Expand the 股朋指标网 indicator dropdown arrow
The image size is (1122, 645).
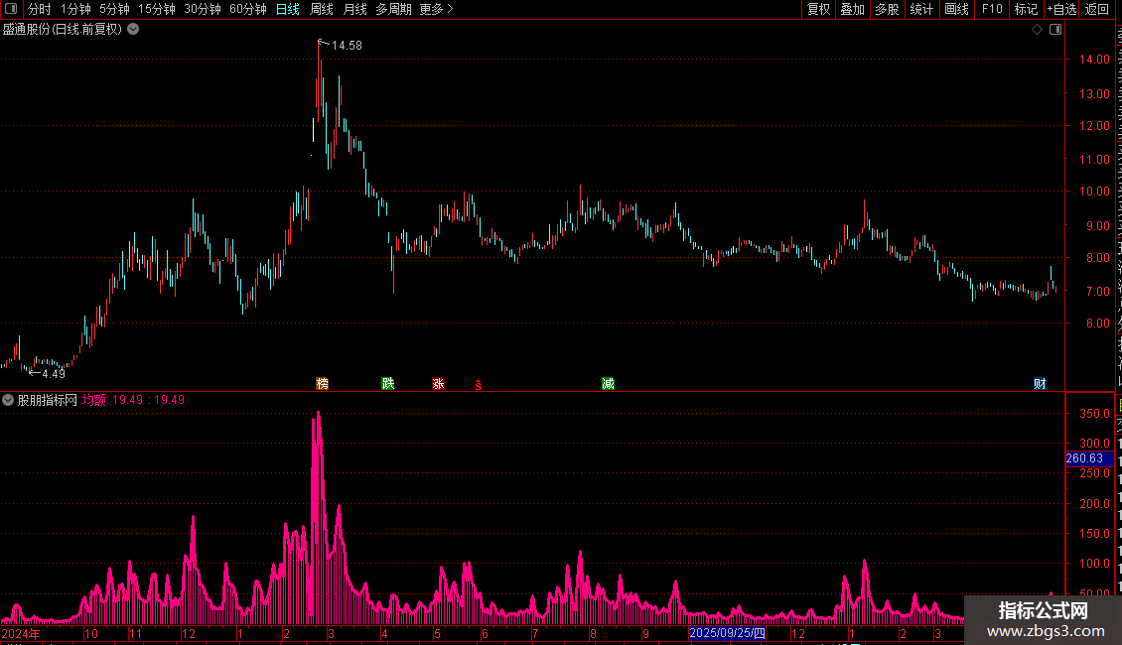8,400
